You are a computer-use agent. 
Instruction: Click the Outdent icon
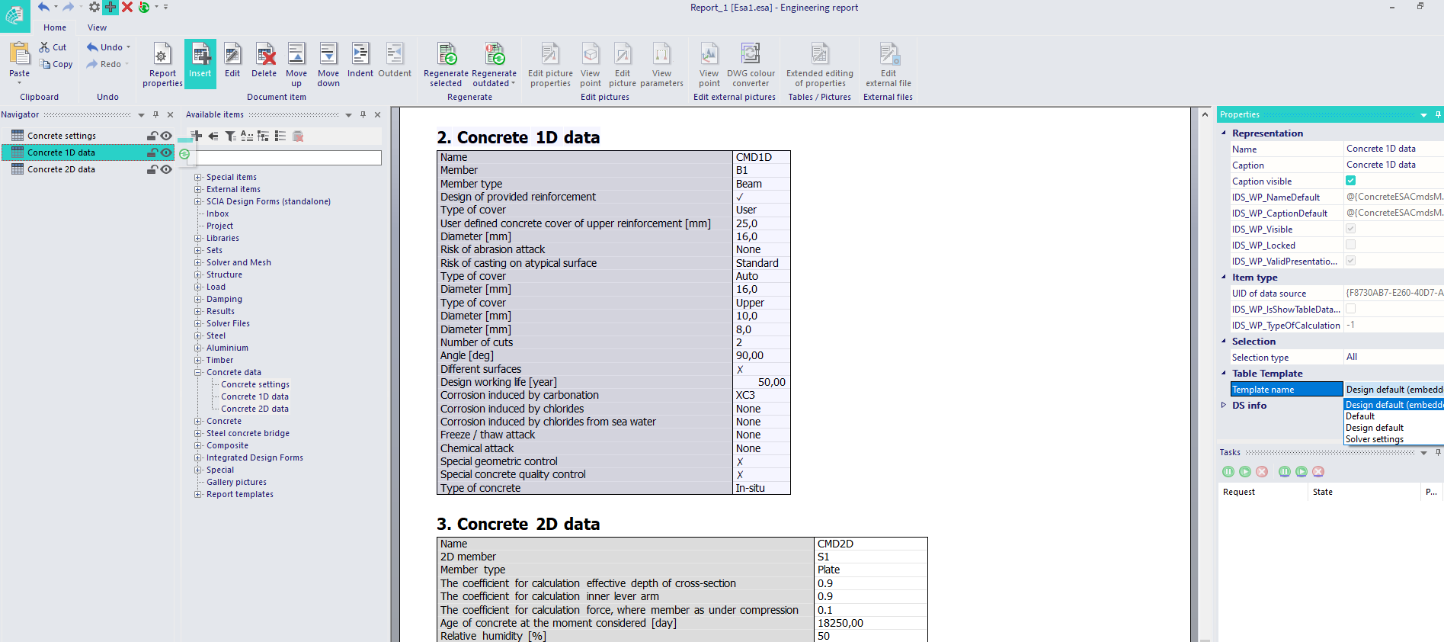click(x=395, y=55)
